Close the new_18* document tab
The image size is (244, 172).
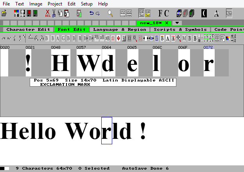point(167,23)
